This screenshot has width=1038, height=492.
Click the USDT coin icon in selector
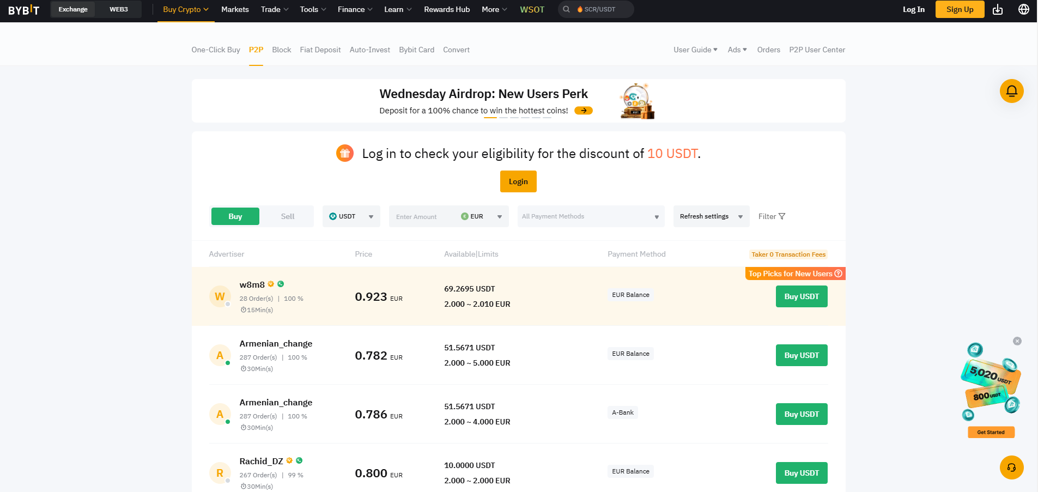click(333, 216)
